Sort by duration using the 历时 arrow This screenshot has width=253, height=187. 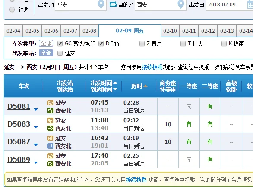(145, 86)
